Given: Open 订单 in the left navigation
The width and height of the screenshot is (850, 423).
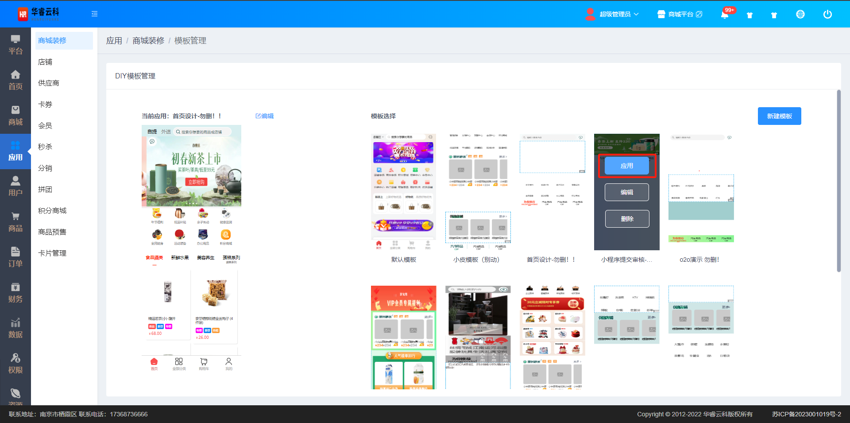Looking at the screenshot, I should pos(15,257).
